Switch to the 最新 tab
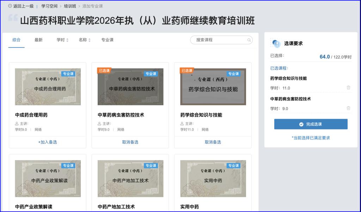 (38, 40)
